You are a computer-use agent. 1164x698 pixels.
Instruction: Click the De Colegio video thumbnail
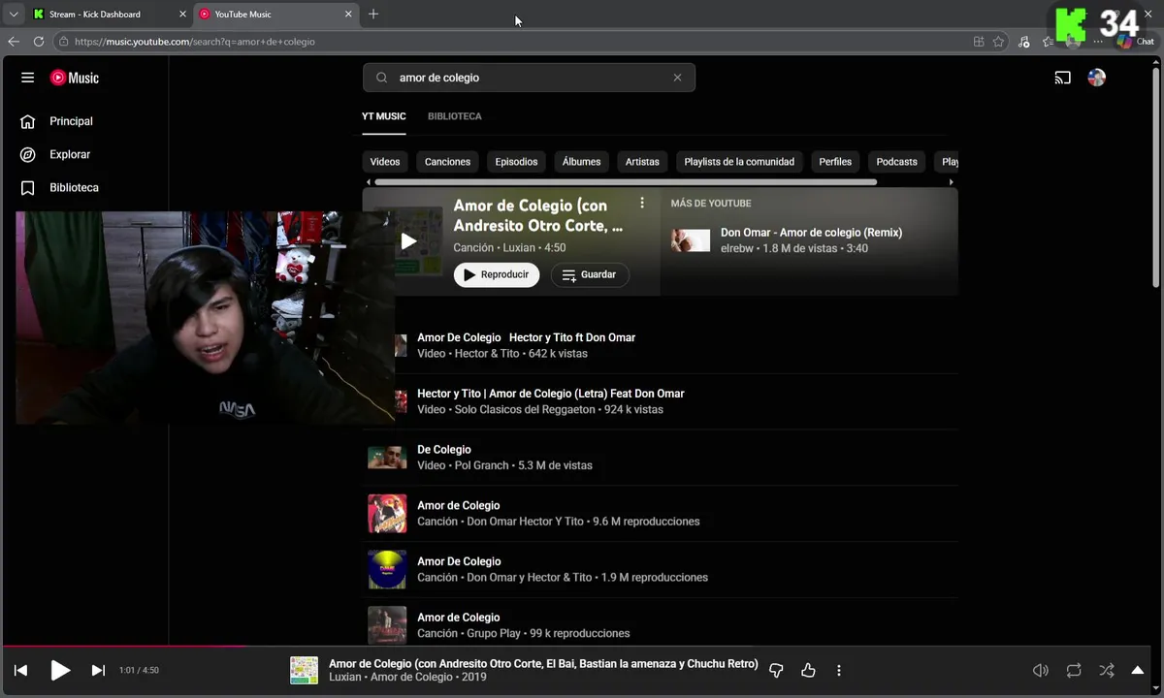(387, 458)
